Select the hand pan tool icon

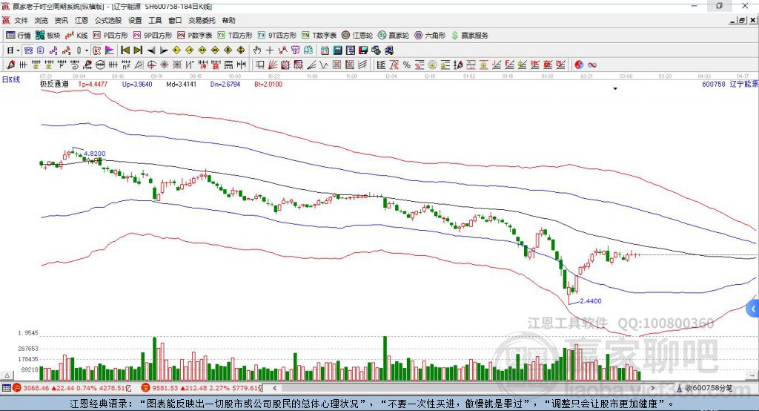[x=257, y=50]
